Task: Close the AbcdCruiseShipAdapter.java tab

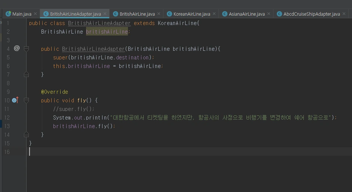Action: 344,14
